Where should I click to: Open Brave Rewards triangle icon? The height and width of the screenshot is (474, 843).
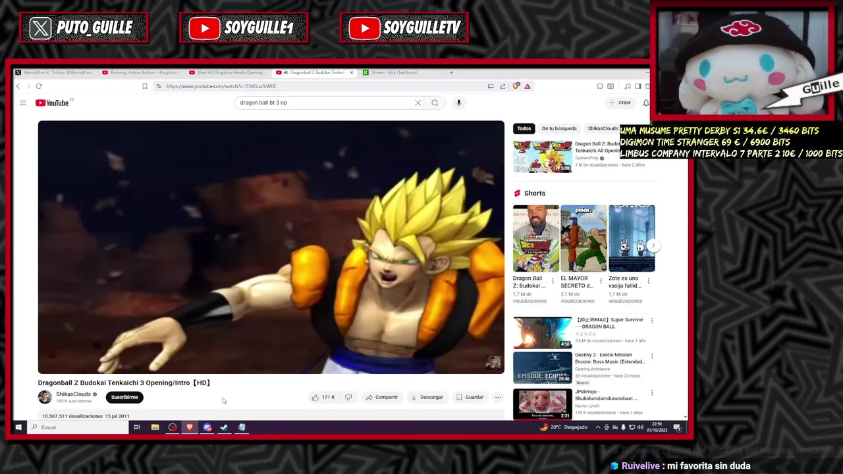[x=528, y=86]
